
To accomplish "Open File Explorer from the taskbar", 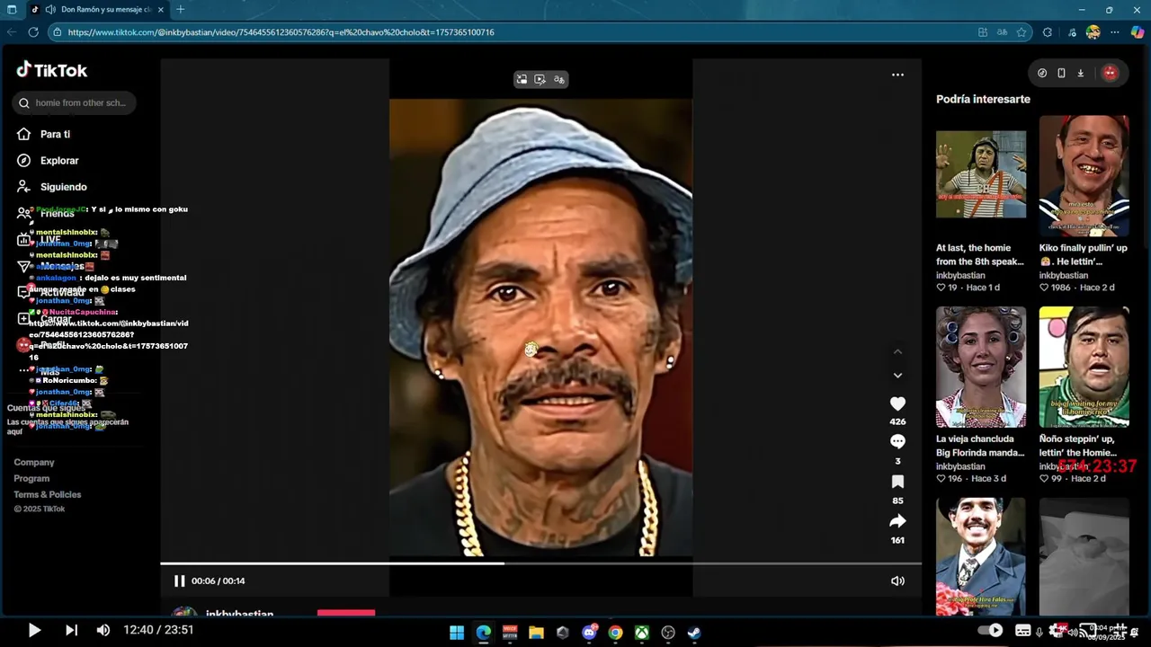I will 536,632.
